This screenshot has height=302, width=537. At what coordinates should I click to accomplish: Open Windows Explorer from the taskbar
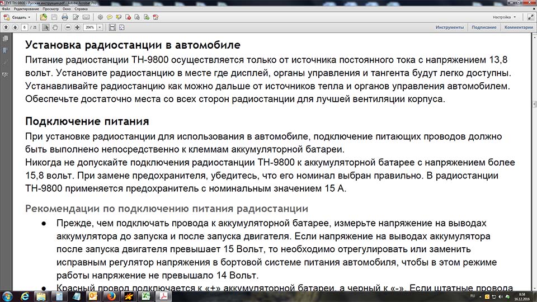(x=41, y=296)
